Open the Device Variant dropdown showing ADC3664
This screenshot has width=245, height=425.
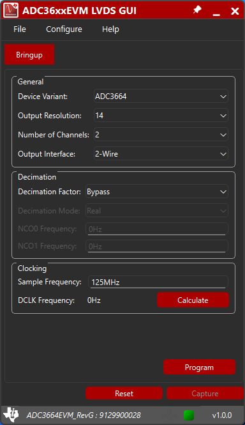[161, 97]
